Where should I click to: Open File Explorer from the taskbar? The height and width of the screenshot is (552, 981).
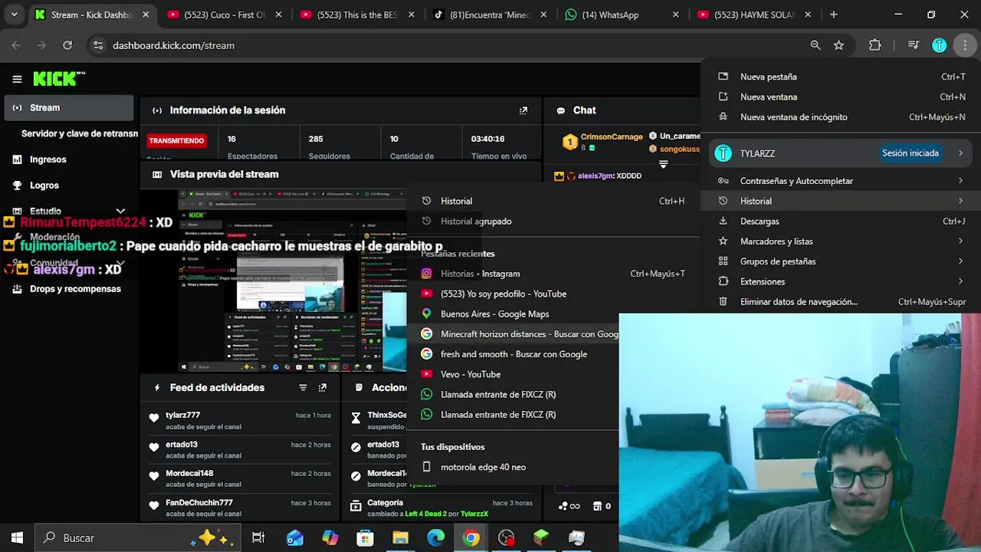(x=400, y=538)
